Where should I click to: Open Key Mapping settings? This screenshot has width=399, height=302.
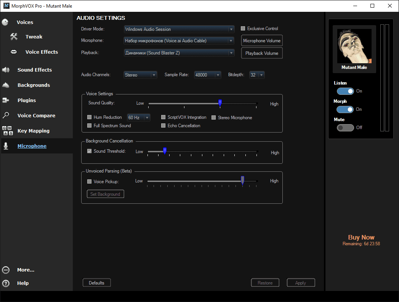click(x=34, y=131)
